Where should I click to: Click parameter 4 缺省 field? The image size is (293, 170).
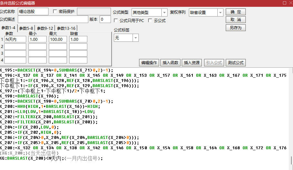[78, 60]
